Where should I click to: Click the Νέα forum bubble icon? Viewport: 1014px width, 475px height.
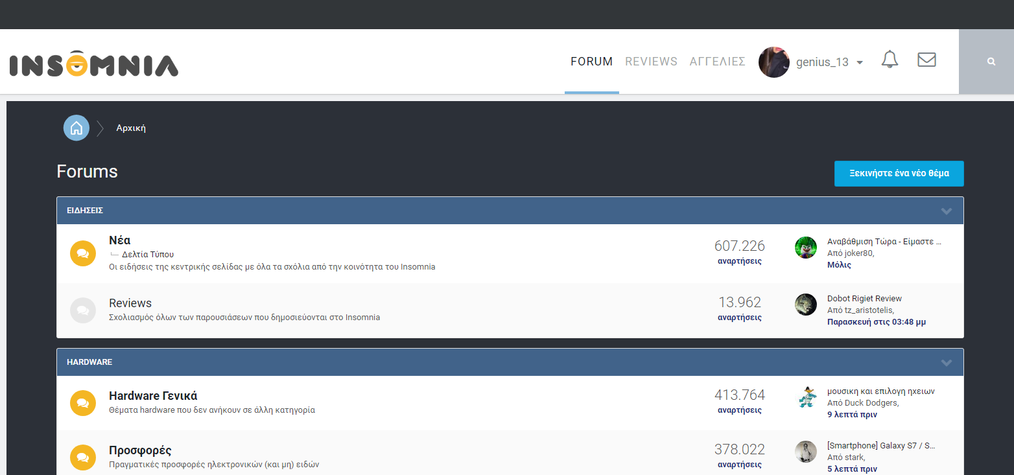pos(83,253)
